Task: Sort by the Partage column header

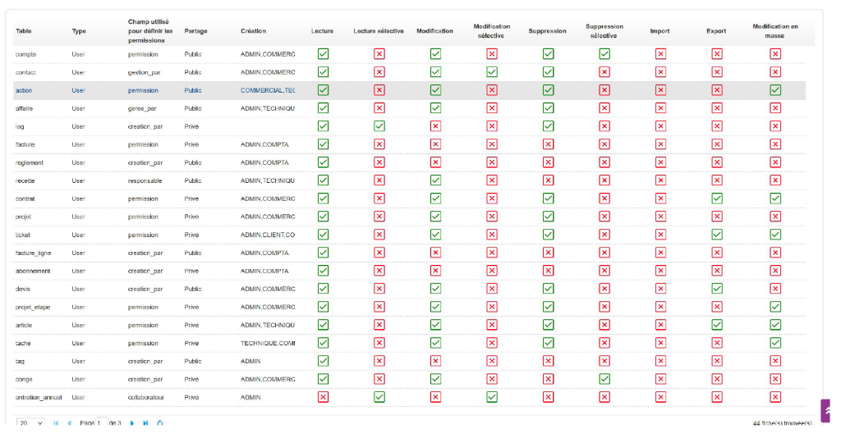Action: coord(195,31)
